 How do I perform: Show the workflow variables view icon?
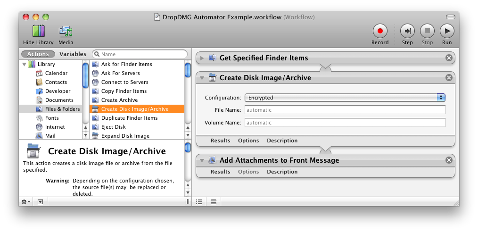point(214,201)
